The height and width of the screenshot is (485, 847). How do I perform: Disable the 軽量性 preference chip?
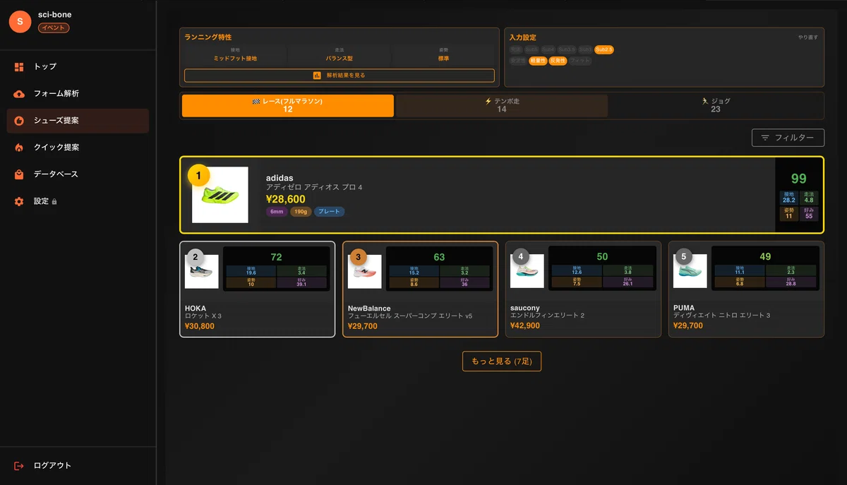point(538,61)
